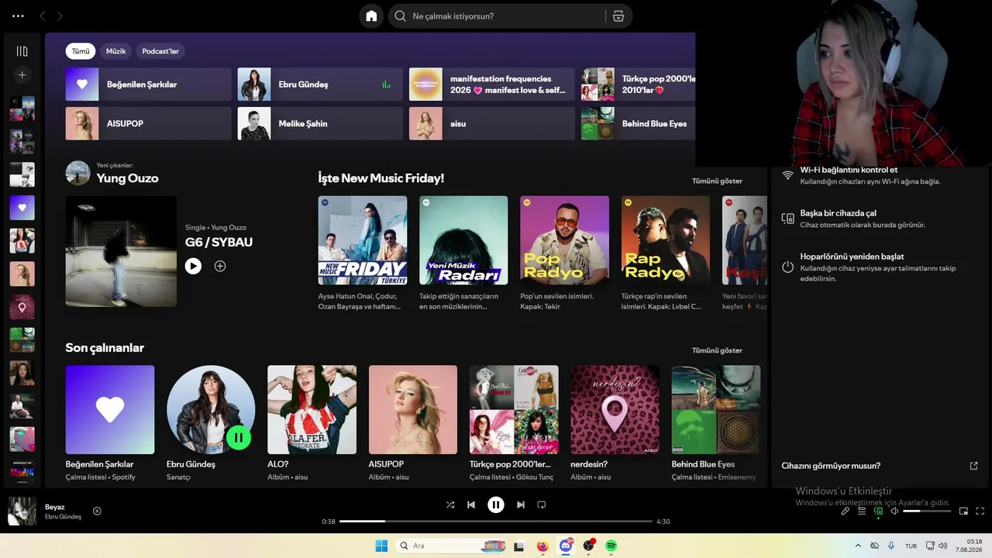Play the G6 / SYBAU single
Screen dimensions: 992x558
point(193,266)
